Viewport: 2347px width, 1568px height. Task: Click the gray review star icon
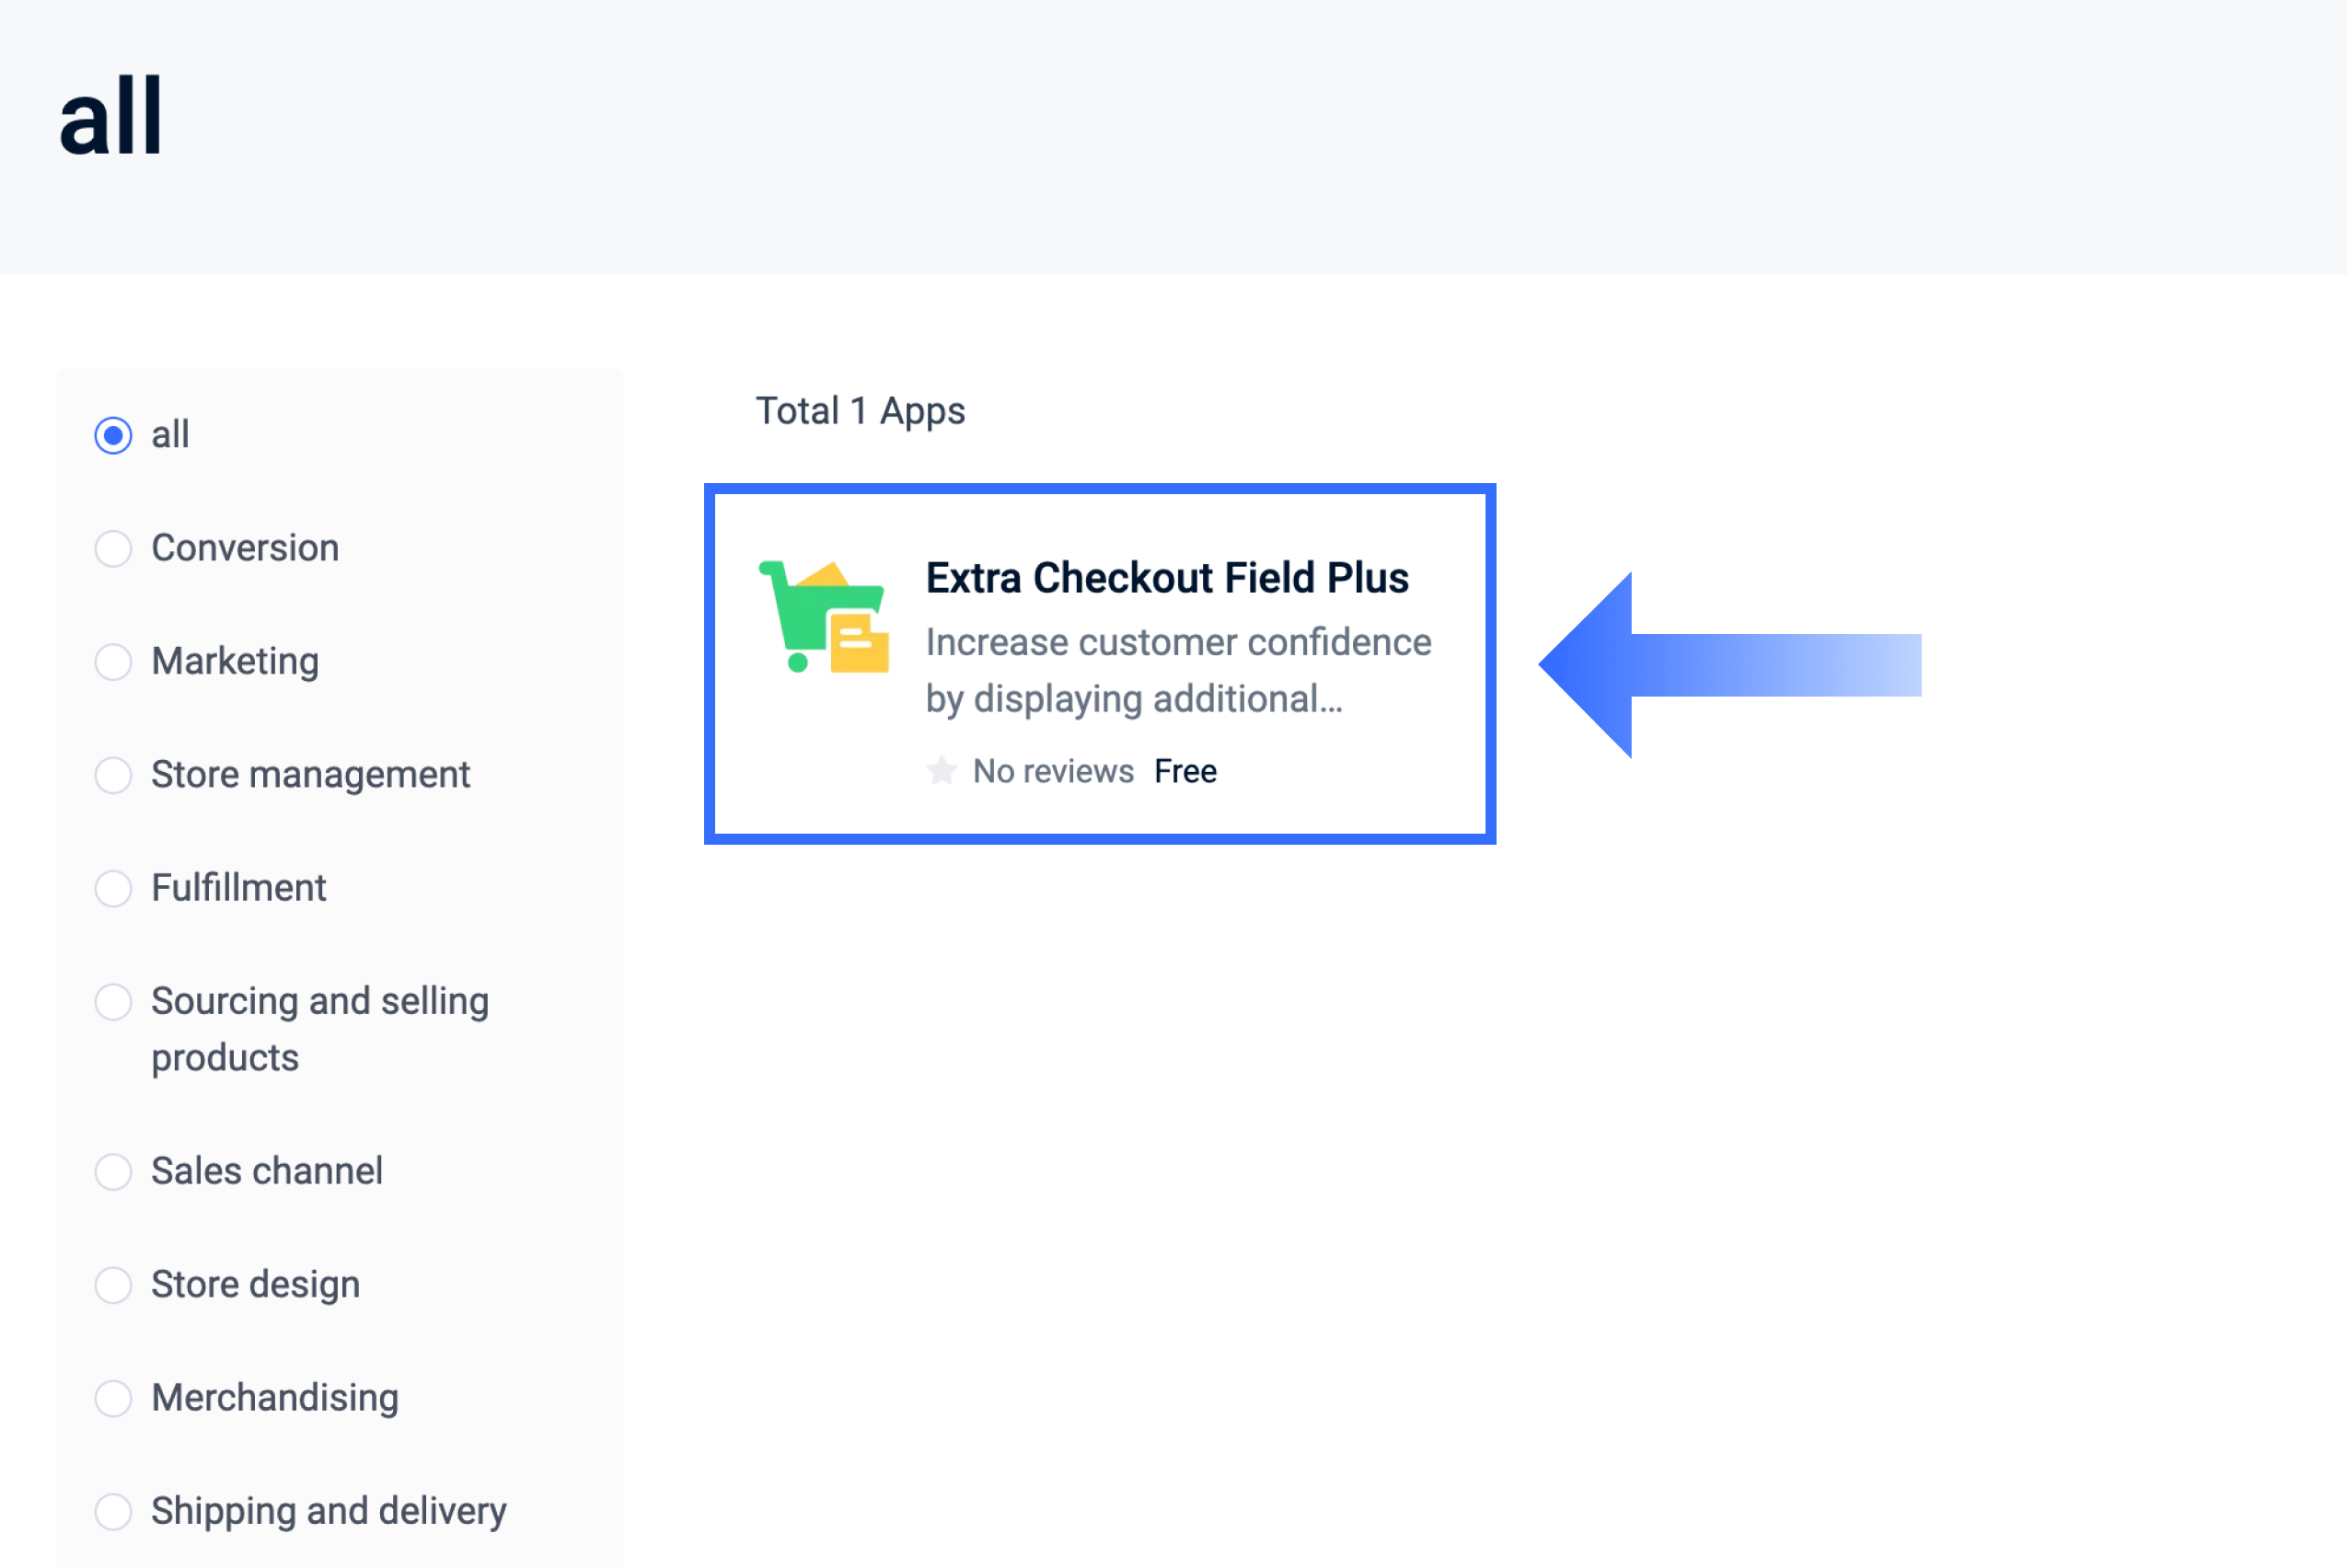click(x=941, y=771)
